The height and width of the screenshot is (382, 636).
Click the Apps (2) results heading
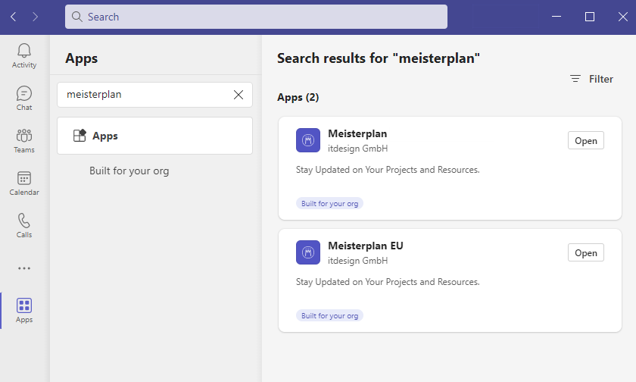click(x=298, y=98)
